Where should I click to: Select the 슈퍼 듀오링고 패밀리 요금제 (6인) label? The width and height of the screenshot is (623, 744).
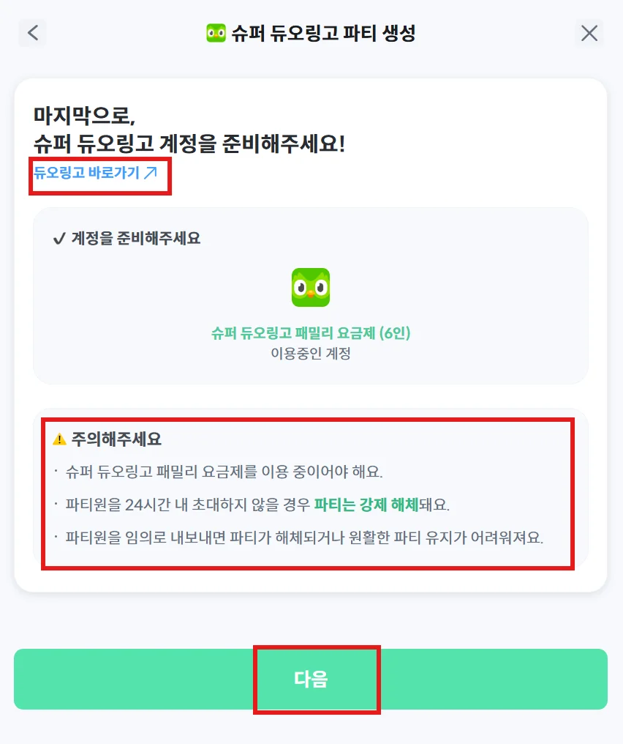pyautogui.click(x=311, y=334)
